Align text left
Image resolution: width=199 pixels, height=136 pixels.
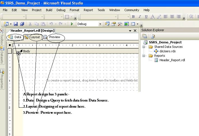pyautogui.click(x=165, y=16)
